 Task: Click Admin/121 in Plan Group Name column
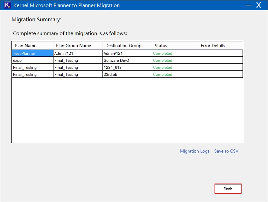78,53
